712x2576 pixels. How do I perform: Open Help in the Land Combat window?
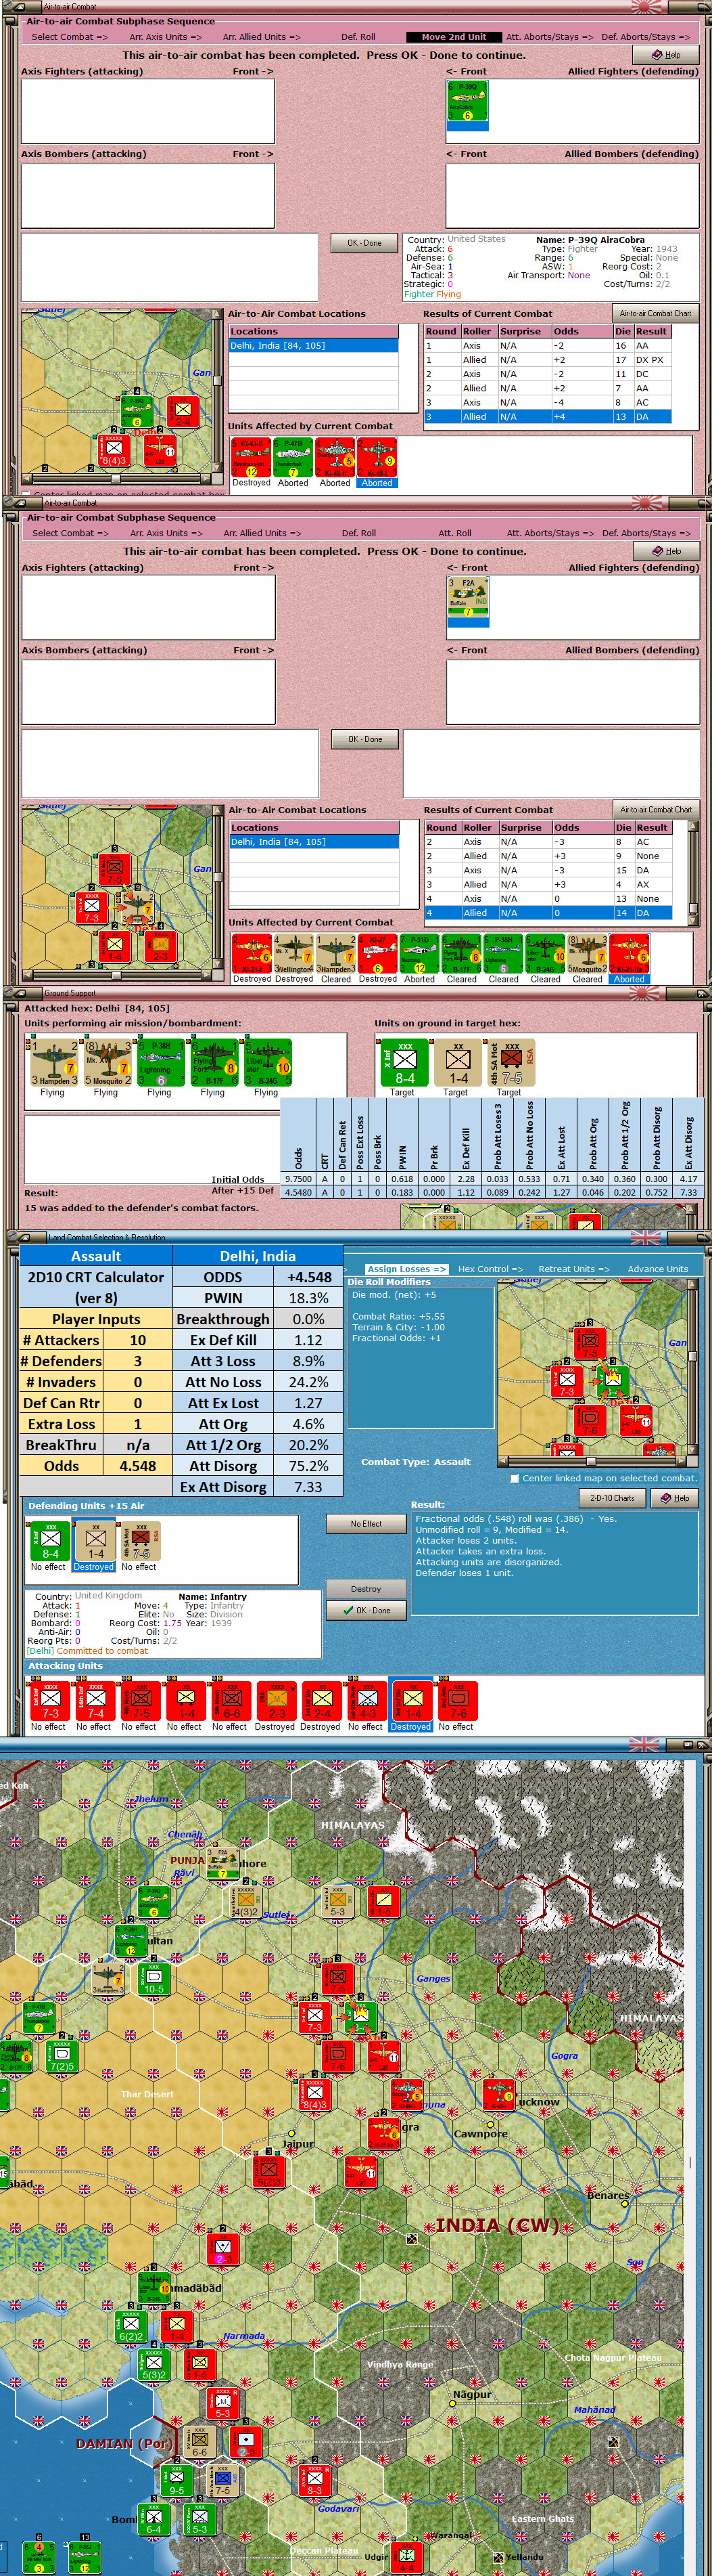point(675,1498)
